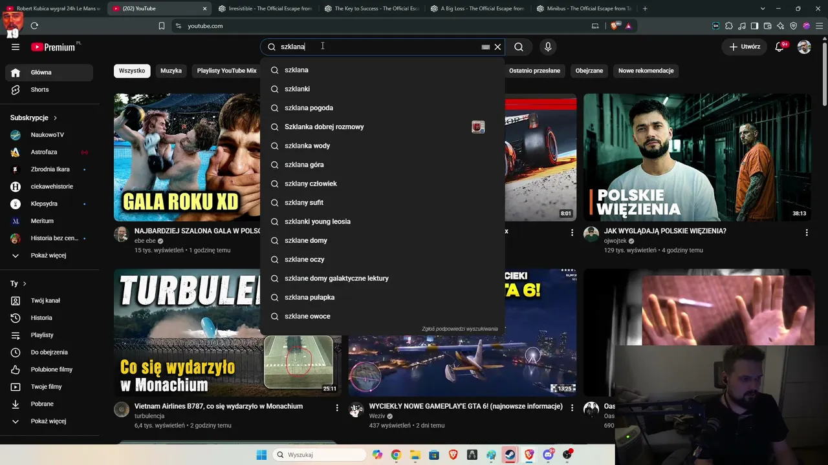
Task: Toggle the browser sidebar panel
Action: 755,26
